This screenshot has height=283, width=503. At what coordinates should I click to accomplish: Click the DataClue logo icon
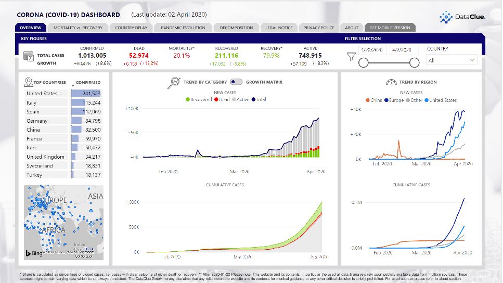(446, 17)
